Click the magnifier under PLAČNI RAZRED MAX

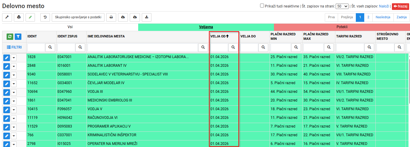[x=329, y=47]
